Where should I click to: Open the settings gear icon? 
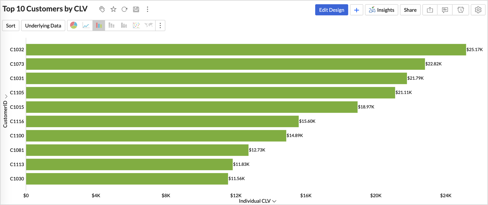[x=478, y=10]
